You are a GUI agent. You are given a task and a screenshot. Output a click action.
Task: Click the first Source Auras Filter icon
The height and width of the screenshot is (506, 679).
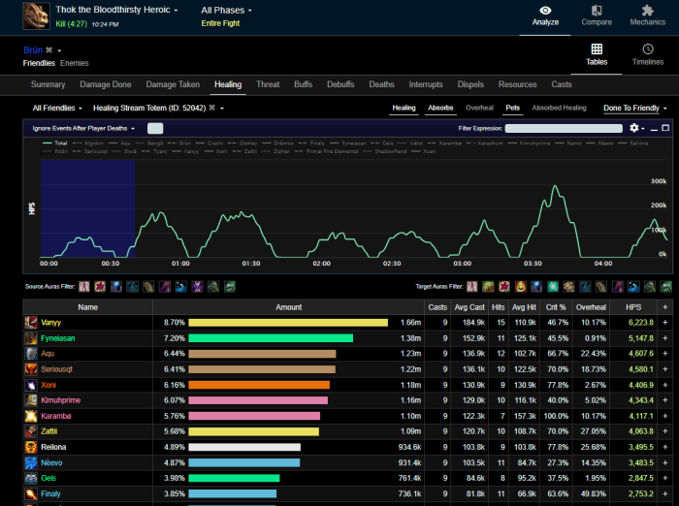(83, 287)
